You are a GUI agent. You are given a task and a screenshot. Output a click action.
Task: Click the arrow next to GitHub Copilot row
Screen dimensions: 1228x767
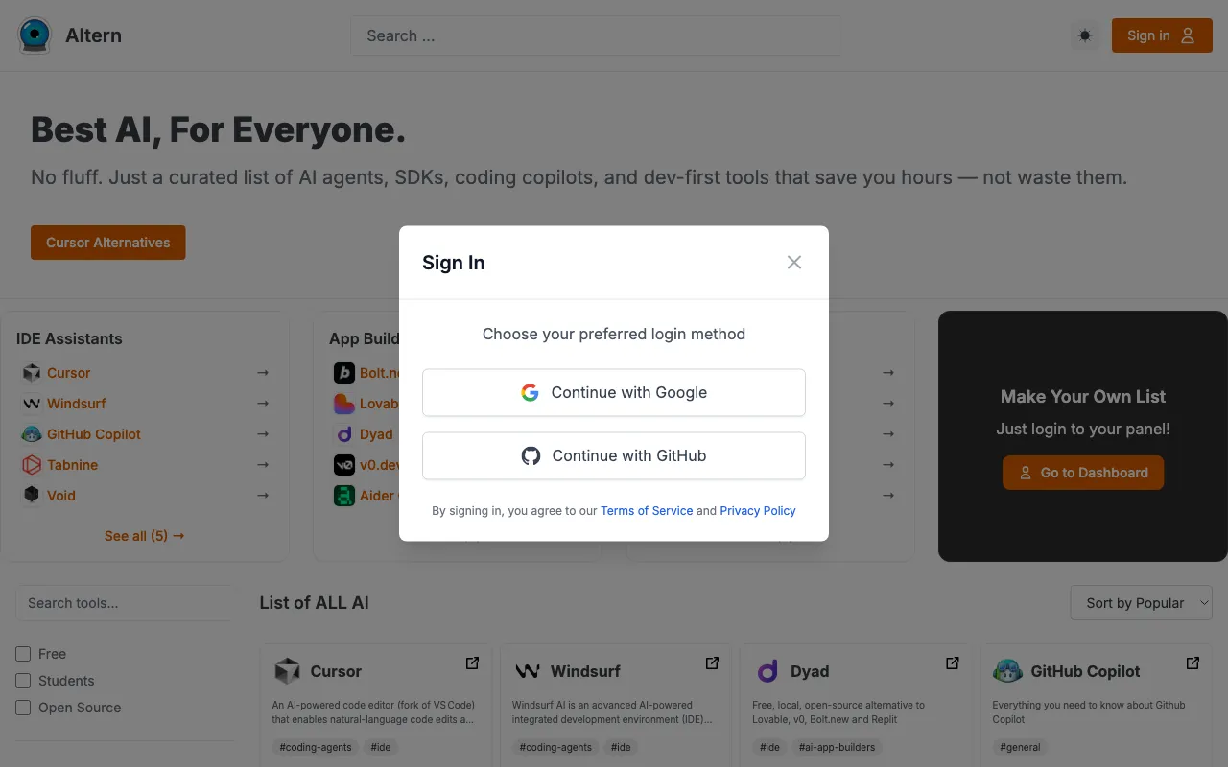[263, 434]
